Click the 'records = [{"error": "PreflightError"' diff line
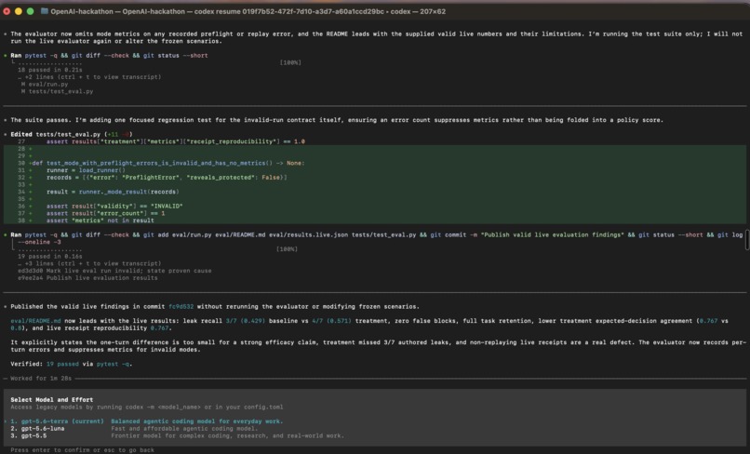 coord(167,178)
